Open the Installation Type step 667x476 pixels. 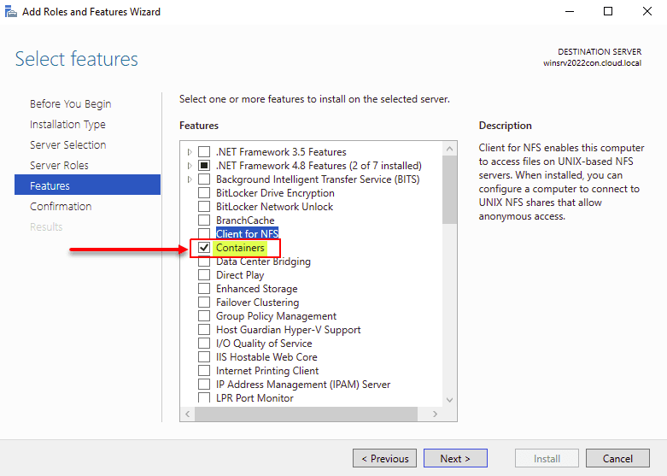pos(67,125)
